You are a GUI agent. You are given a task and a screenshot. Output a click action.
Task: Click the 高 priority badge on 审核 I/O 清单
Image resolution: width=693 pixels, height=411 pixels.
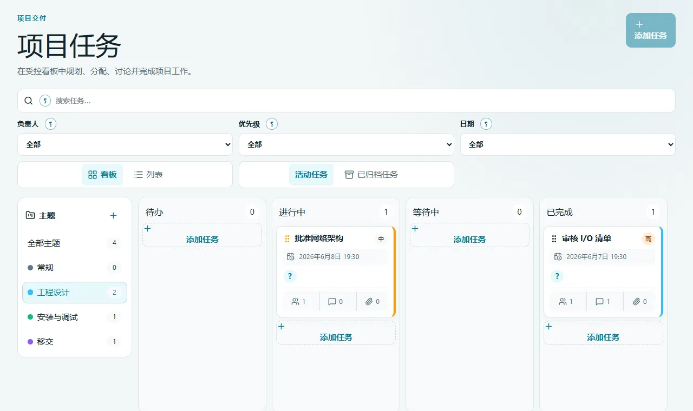click(648, 238)
